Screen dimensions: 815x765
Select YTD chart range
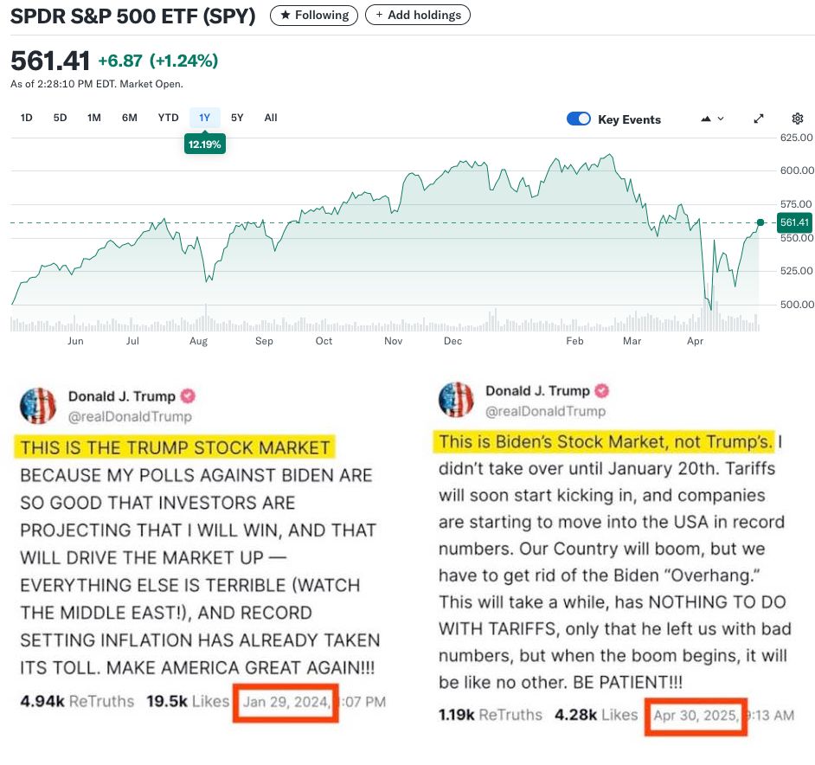pos(168,118)
